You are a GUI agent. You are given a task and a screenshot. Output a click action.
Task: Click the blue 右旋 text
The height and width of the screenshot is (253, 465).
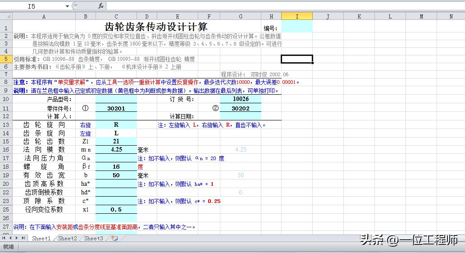pos(86,125)
